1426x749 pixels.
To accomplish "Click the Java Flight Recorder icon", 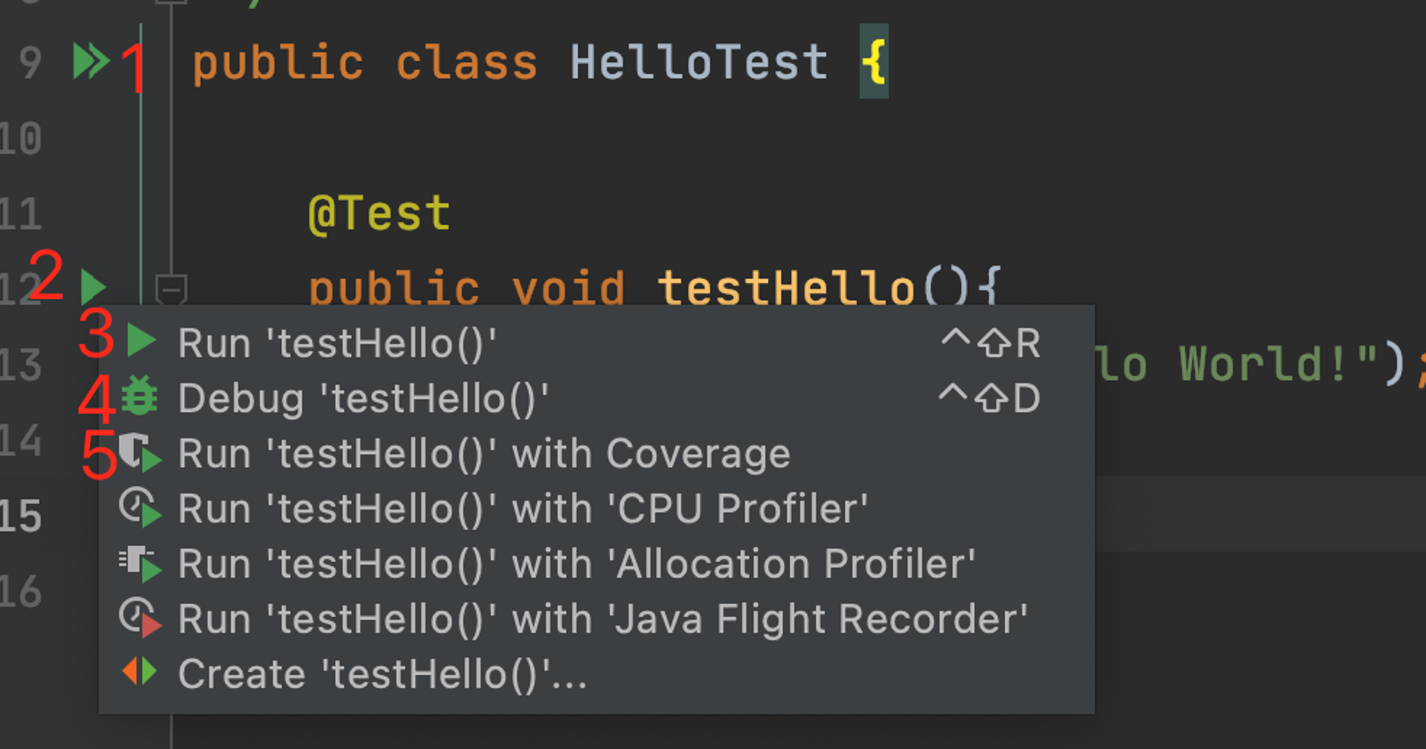I will point(140,618).
